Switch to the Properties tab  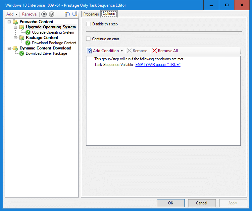(91, 14)
